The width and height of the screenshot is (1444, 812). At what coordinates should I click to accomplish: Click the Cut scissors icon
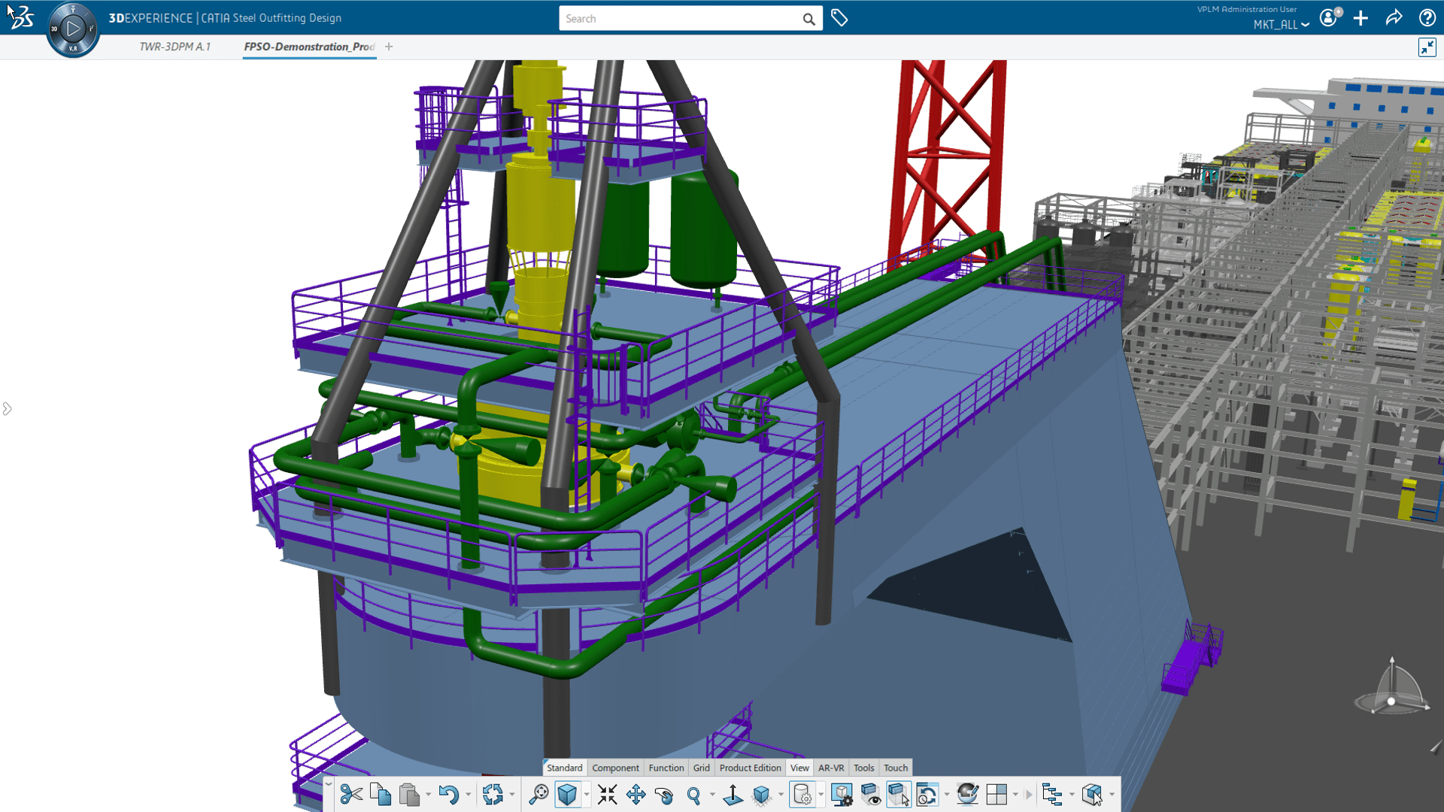pyautogui.click(x=350, y=795)
